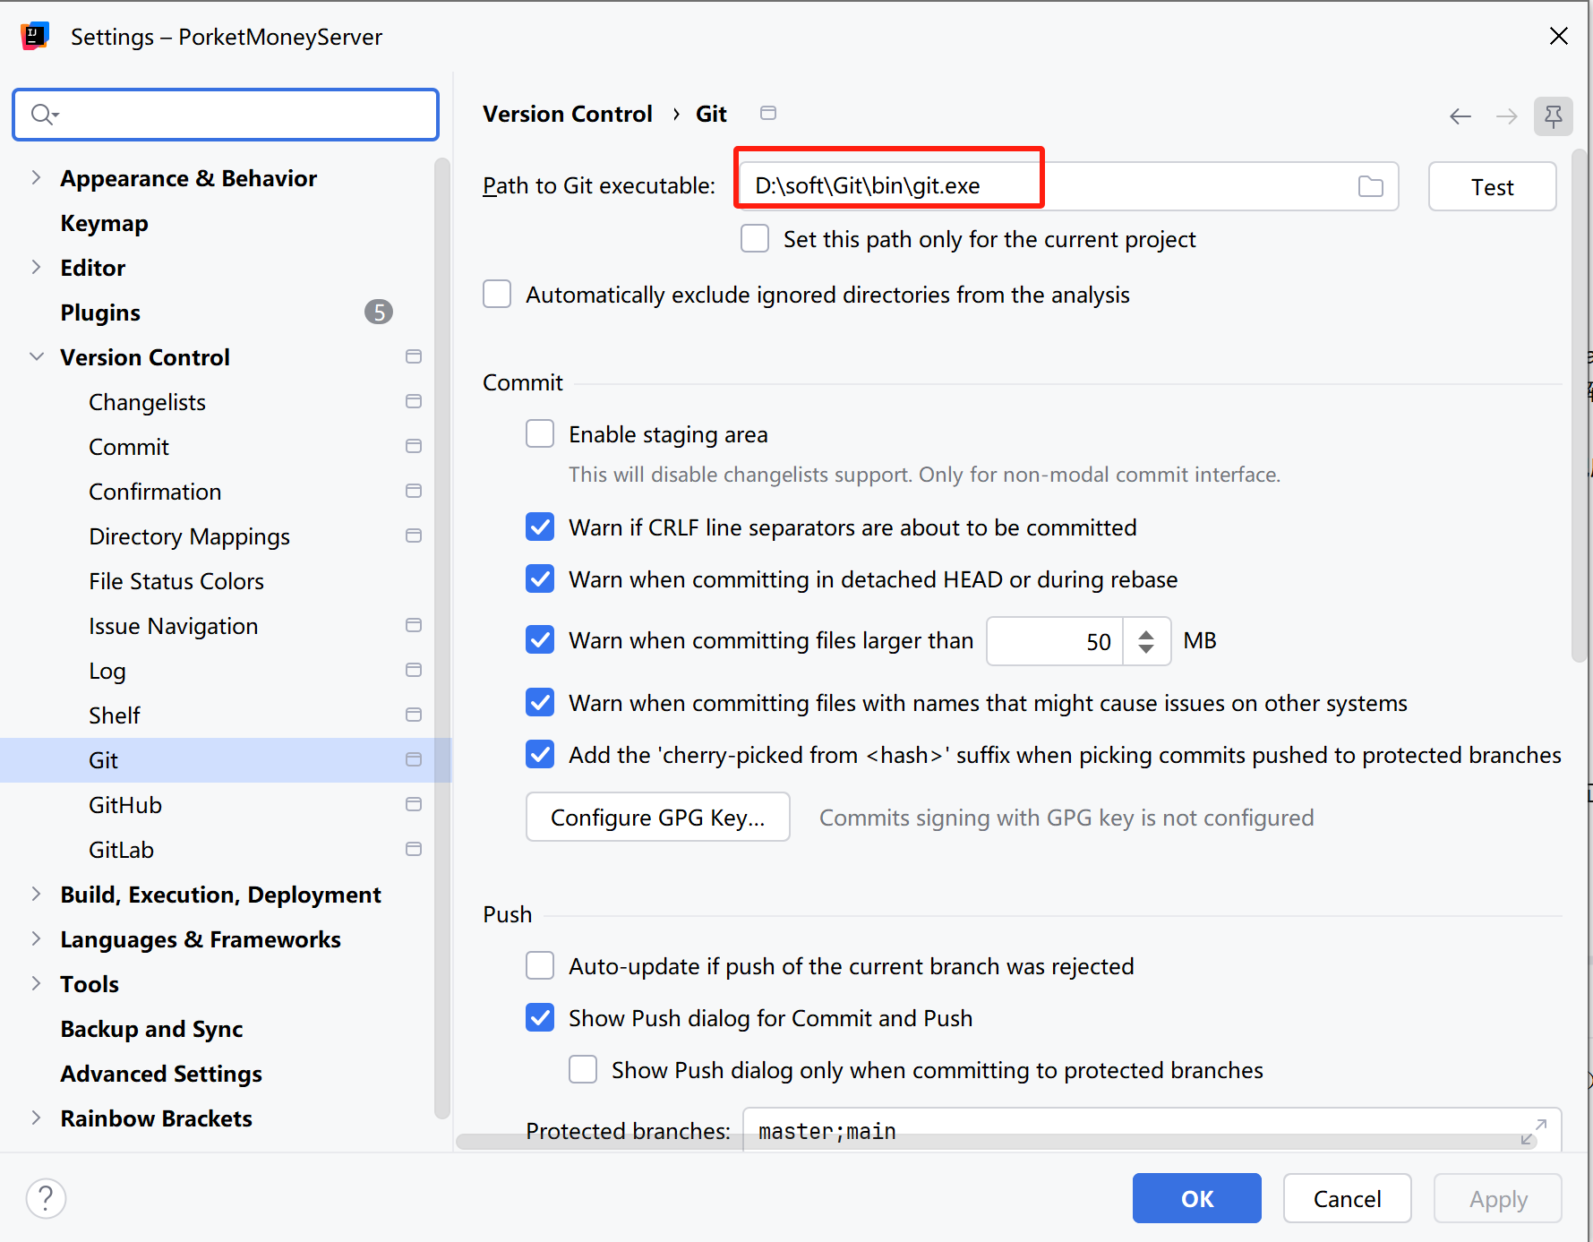Click the folder browse icon for Git path
Image resolution: width=1593 pixels, height=1242 pixels.
[1370, 186]
